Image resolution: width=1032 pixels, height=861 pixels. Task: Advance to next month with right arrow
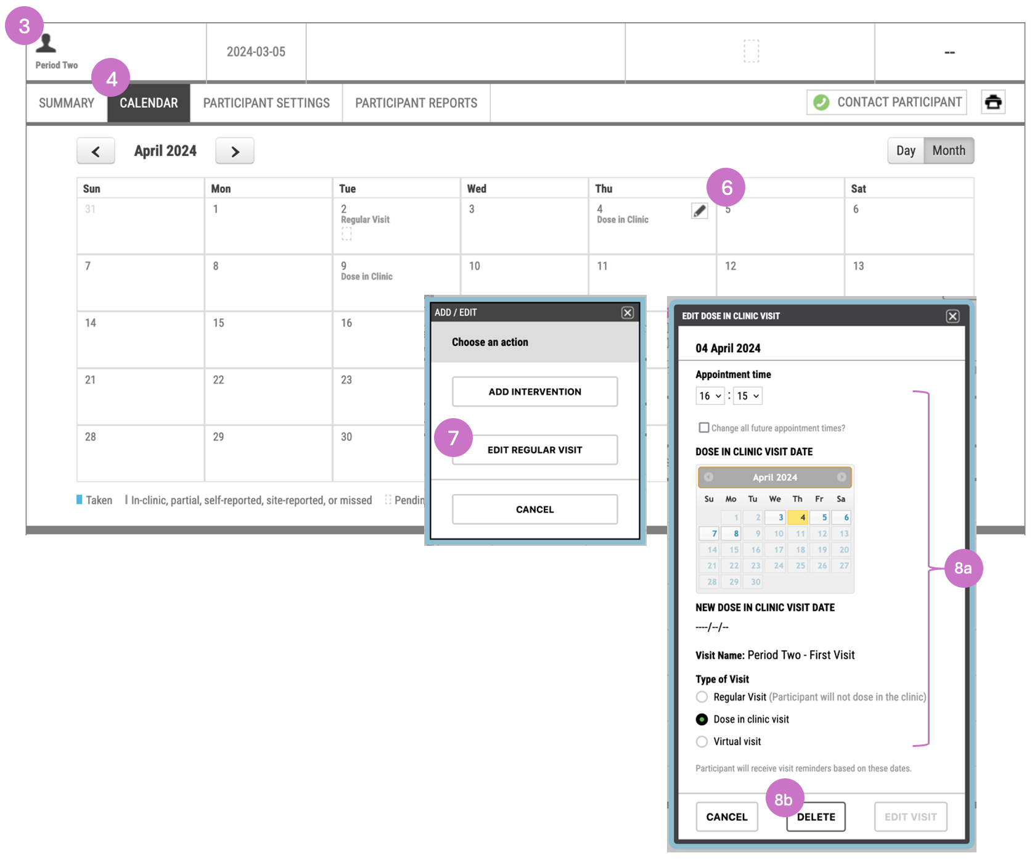coord(235,151)
